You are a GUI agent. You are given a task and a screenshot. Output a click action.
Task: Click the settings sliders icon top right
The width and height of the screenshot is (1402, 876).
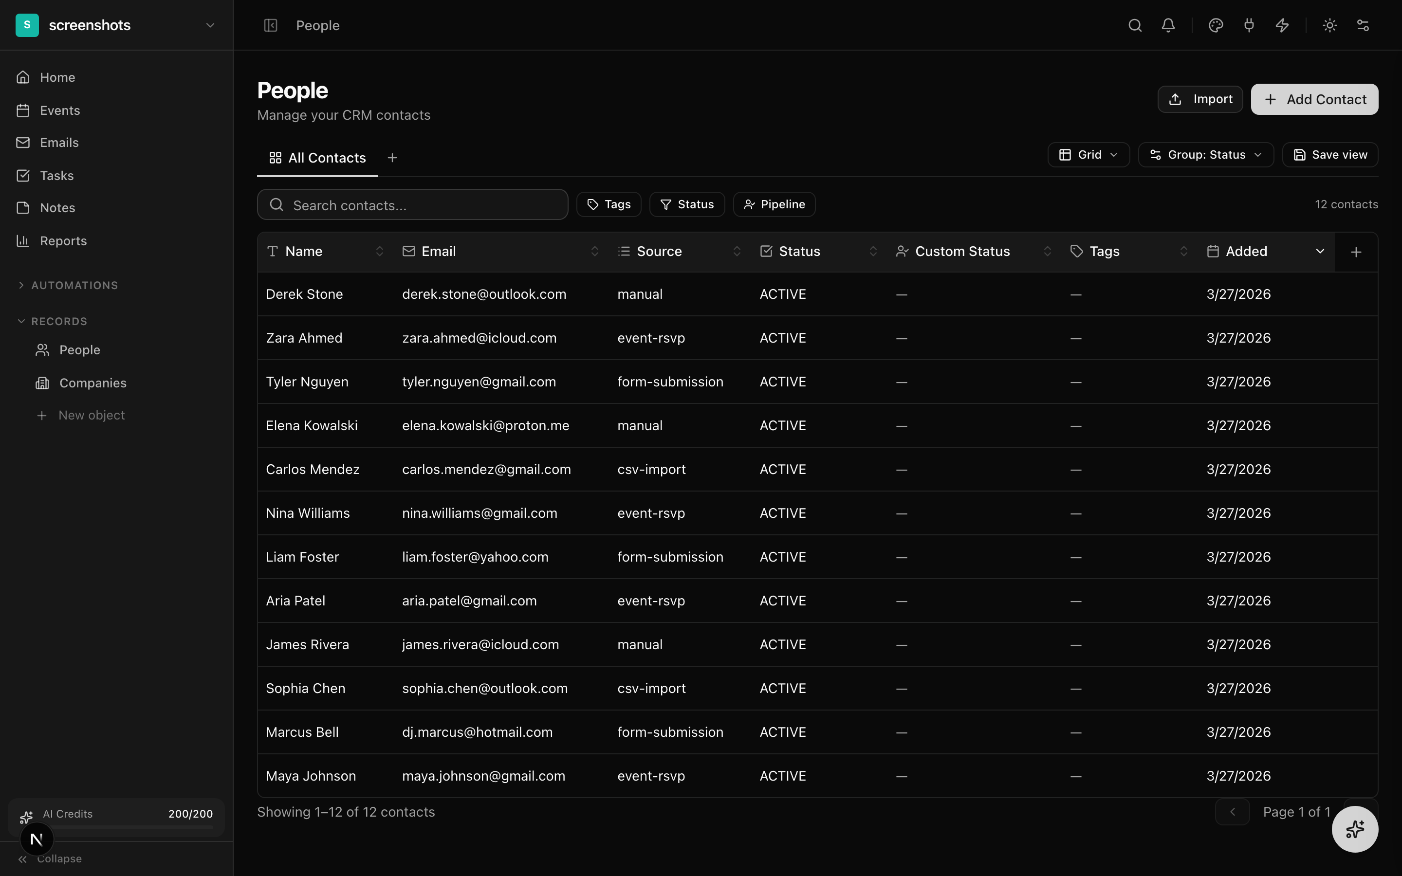(1363, 25)
